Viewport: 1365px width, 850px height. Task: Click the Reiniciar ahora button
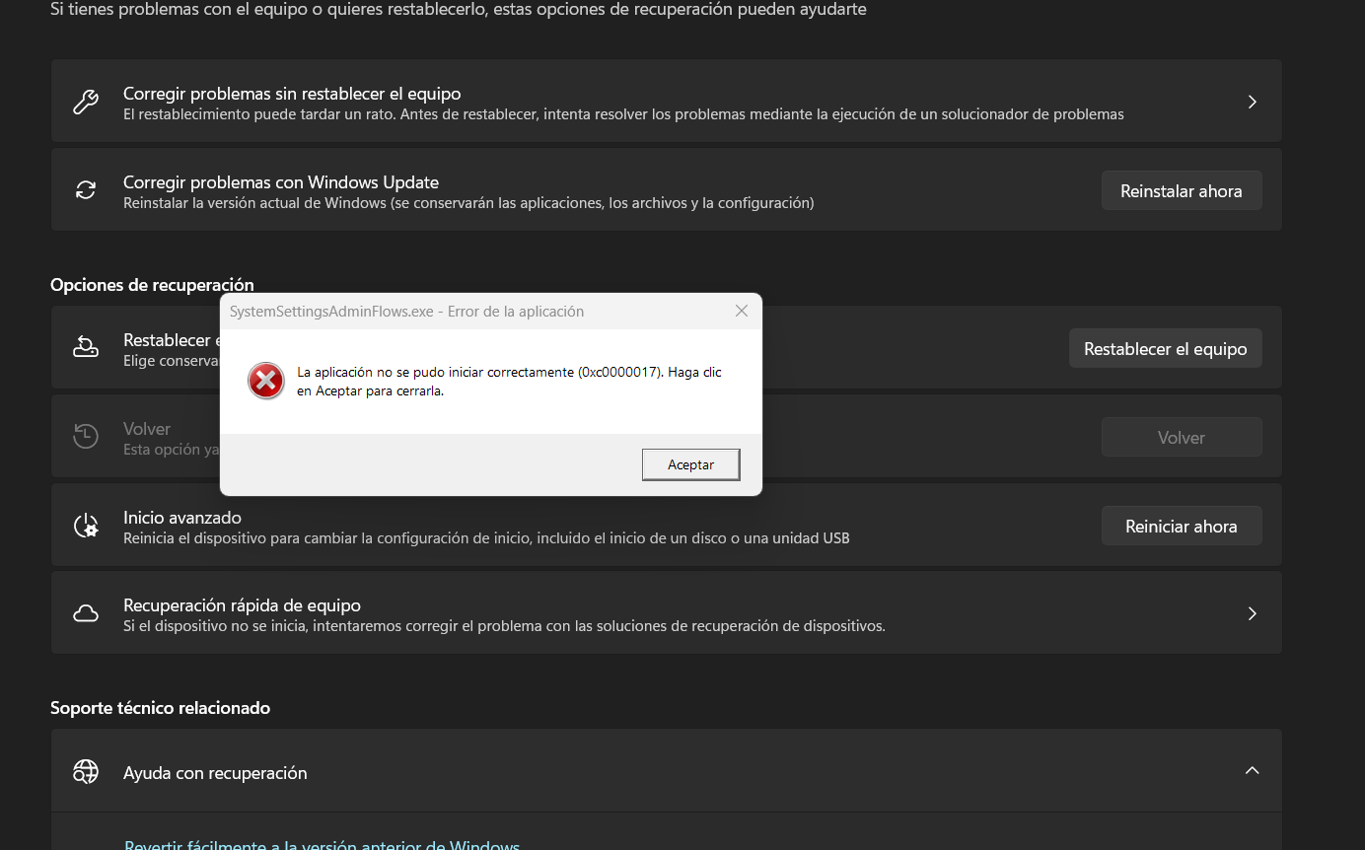pos(1182,526)
